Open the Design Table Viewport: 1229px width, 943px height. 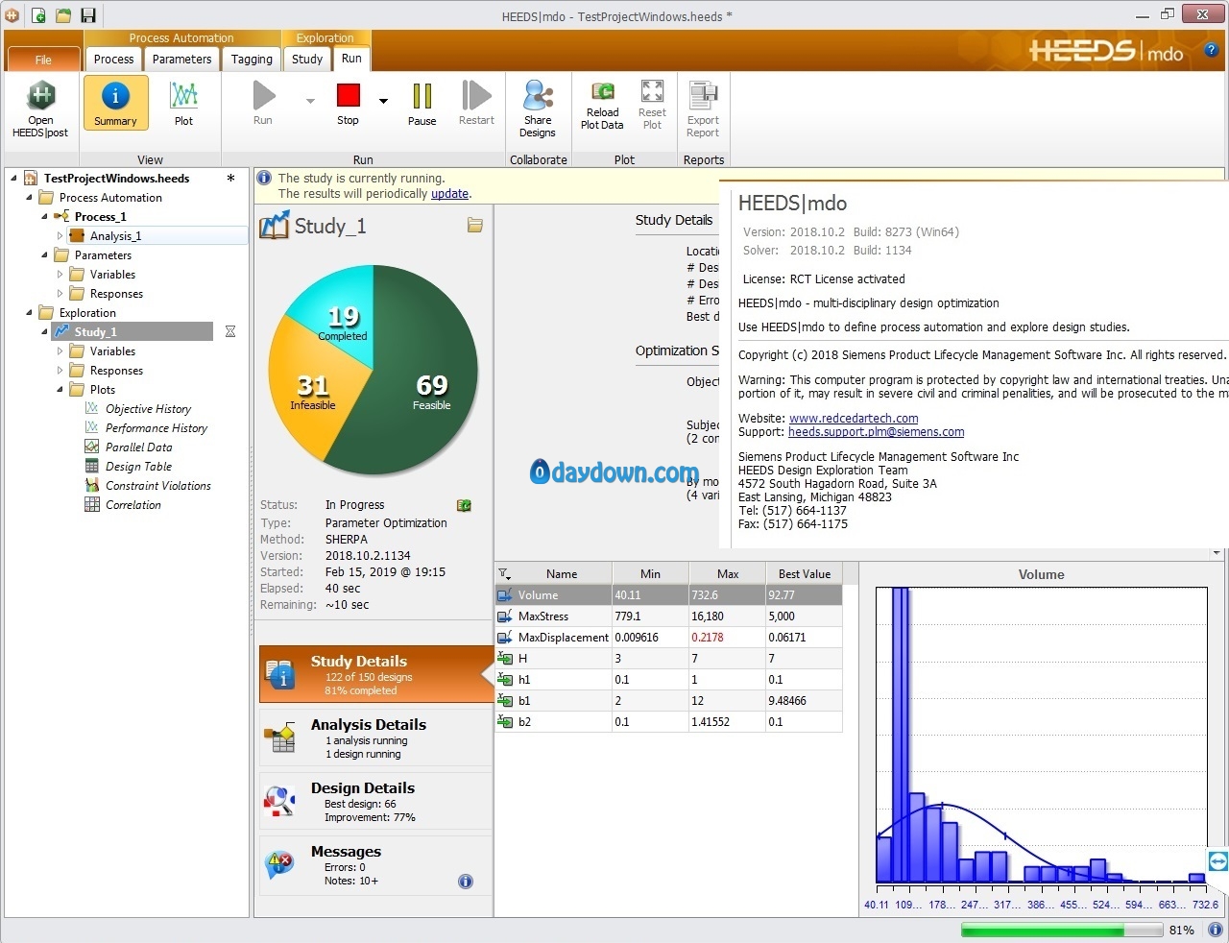[138, 467]
